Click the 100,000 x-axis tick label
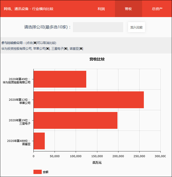172x177 pixels. point(76,156)
